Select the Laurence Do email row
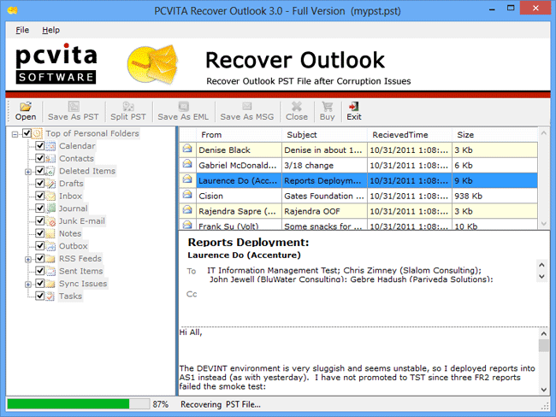Screen dimensions: 556x417 358,180
